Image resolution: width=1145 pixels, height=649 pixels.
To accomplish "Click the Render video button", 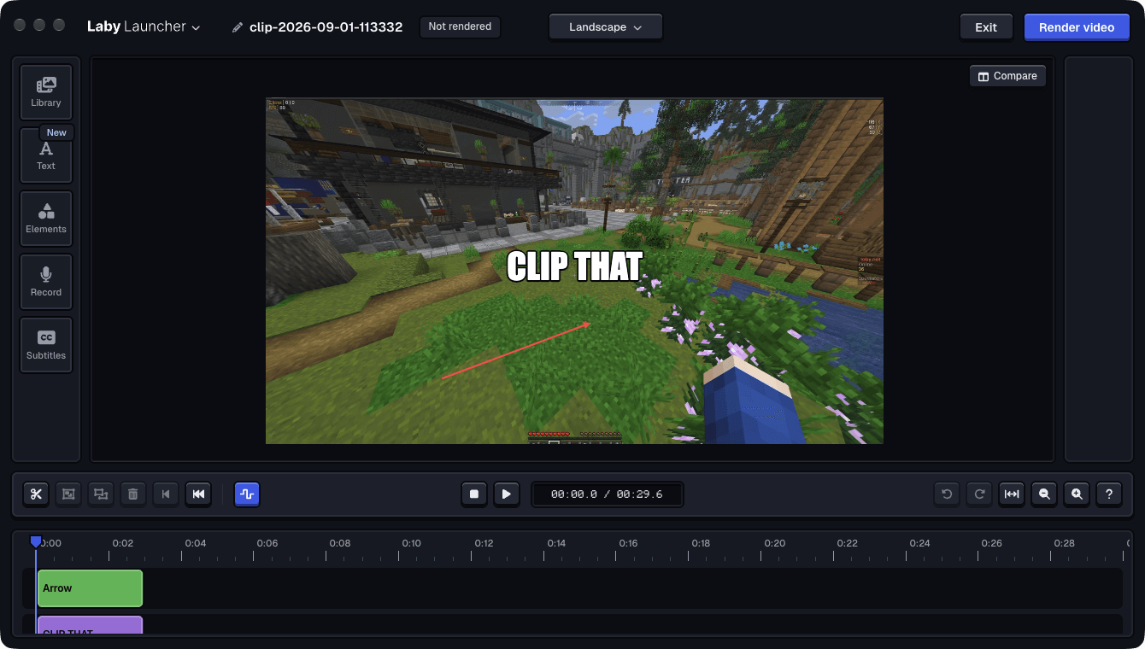I will (x=1077, y=27).
